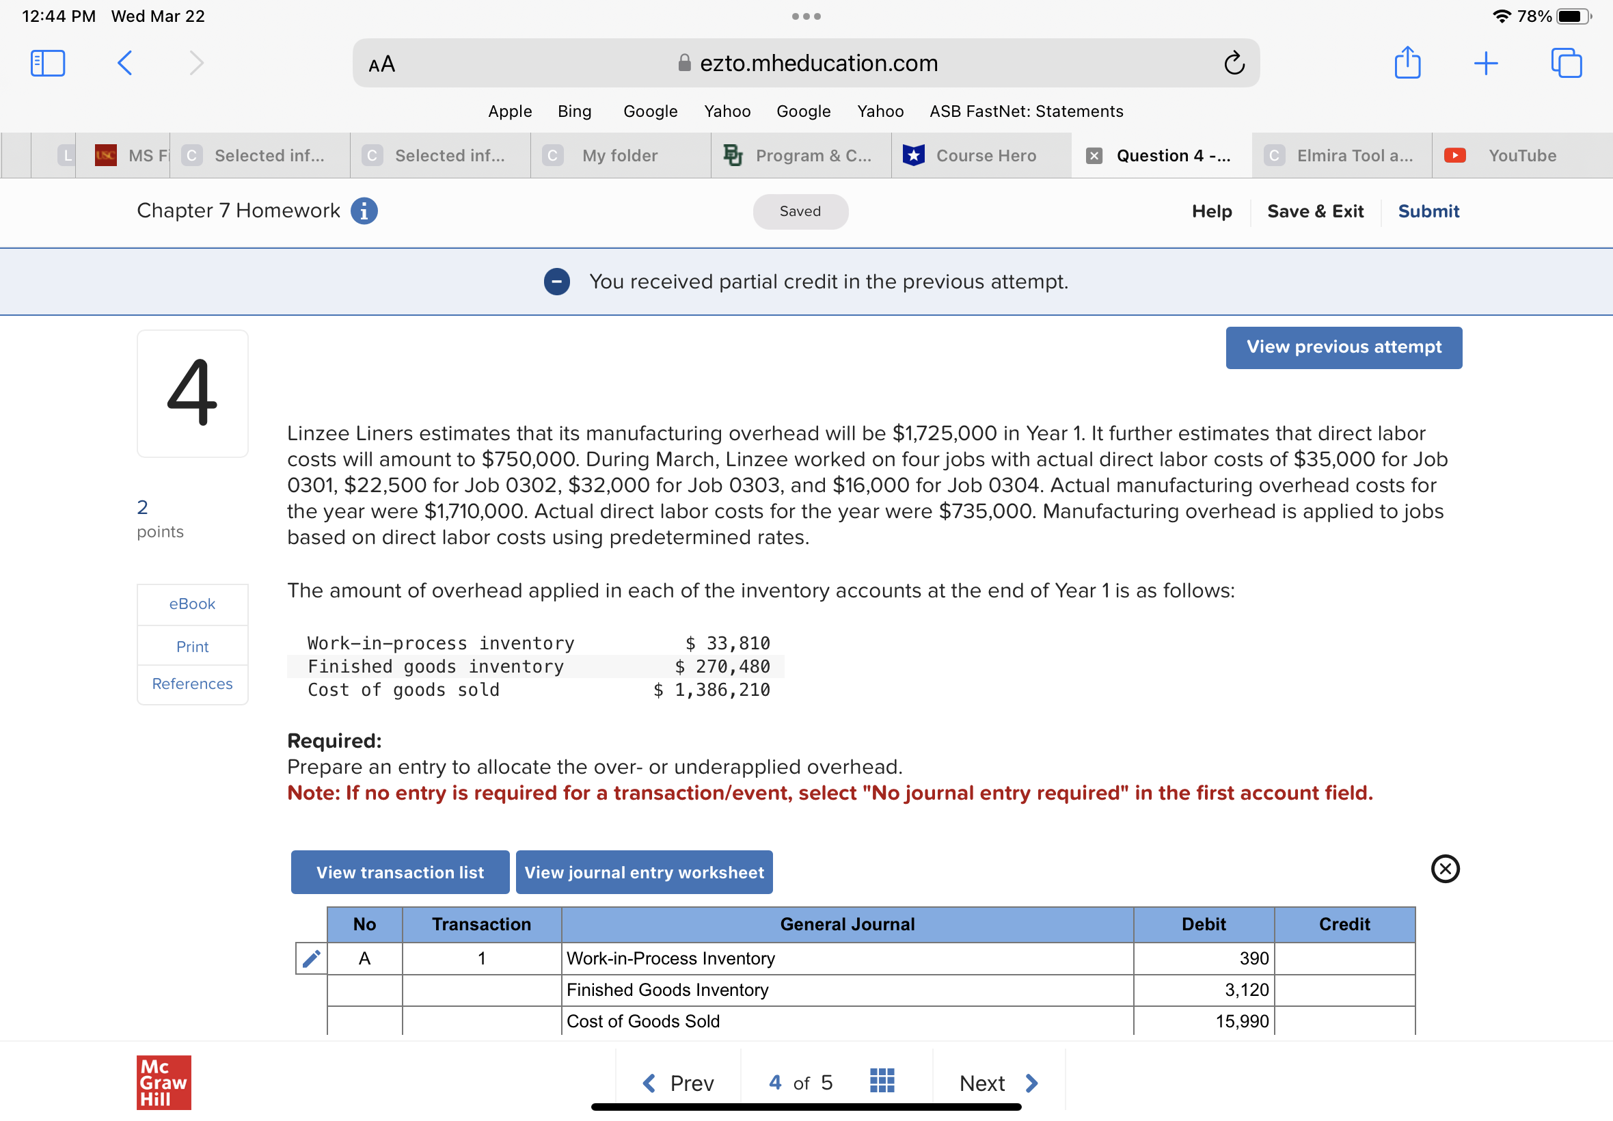1613x1121 pixels.
Task: Click the page reload icon
Action: 1234,63
